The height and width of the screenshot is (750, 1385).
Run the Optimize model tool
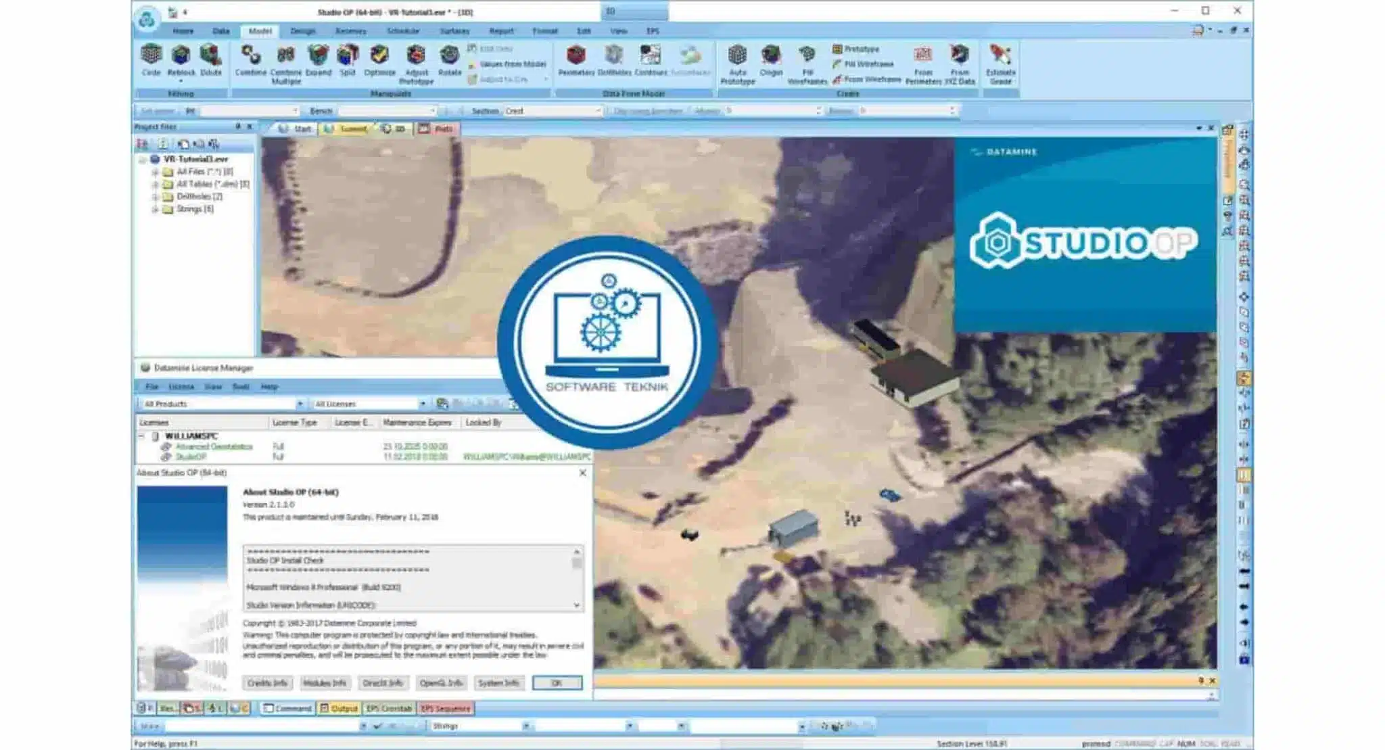379,60
